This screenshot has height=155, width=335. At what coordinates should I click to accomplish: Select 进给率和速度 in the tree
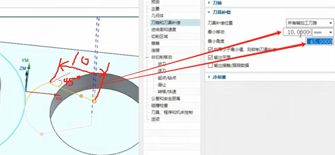[x=163, y=29]
